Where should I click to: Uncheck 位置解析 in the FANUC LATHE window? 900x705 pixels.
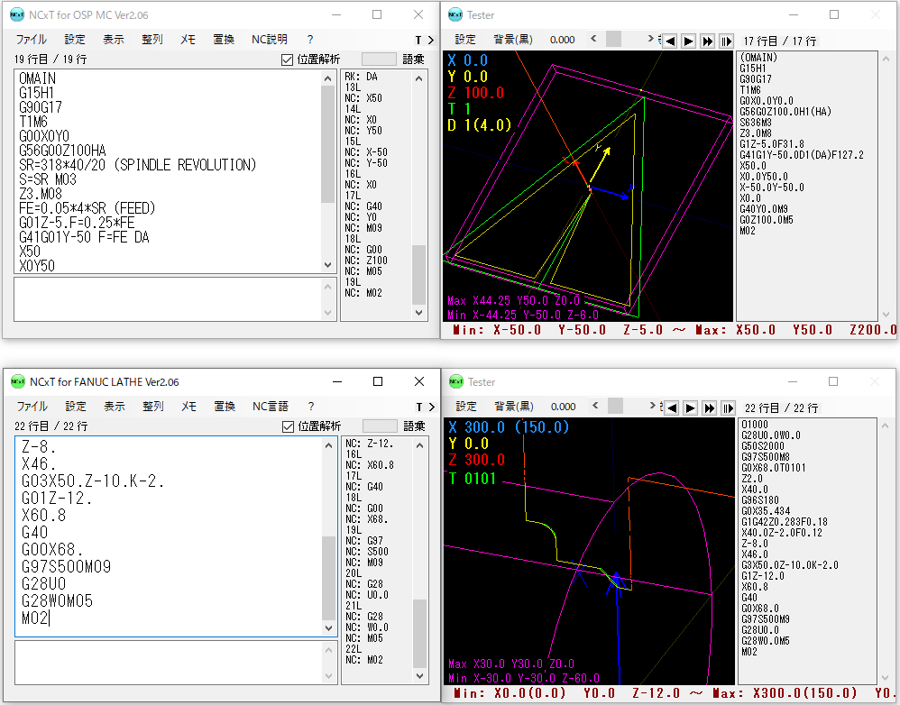click(289, 426)
